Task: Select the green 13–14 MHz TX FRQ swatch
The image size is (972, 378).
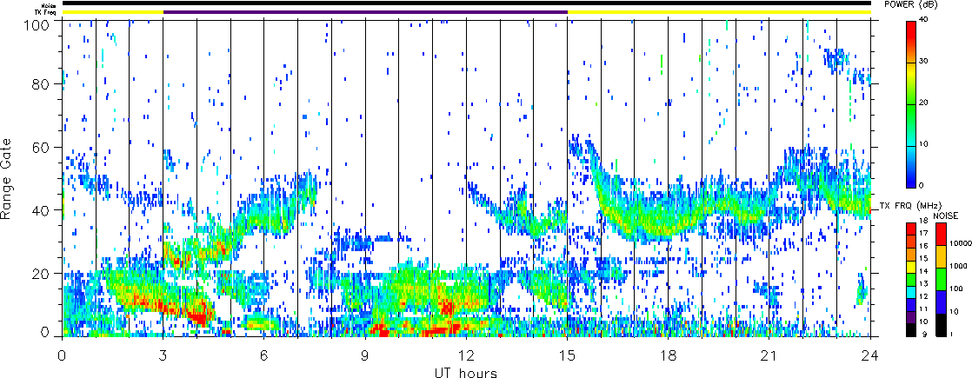Action: [911, 280]
